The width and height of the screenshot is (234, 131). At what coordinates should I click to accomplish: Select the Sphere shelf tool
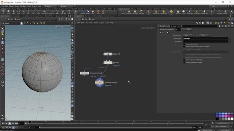click(8, 12)
